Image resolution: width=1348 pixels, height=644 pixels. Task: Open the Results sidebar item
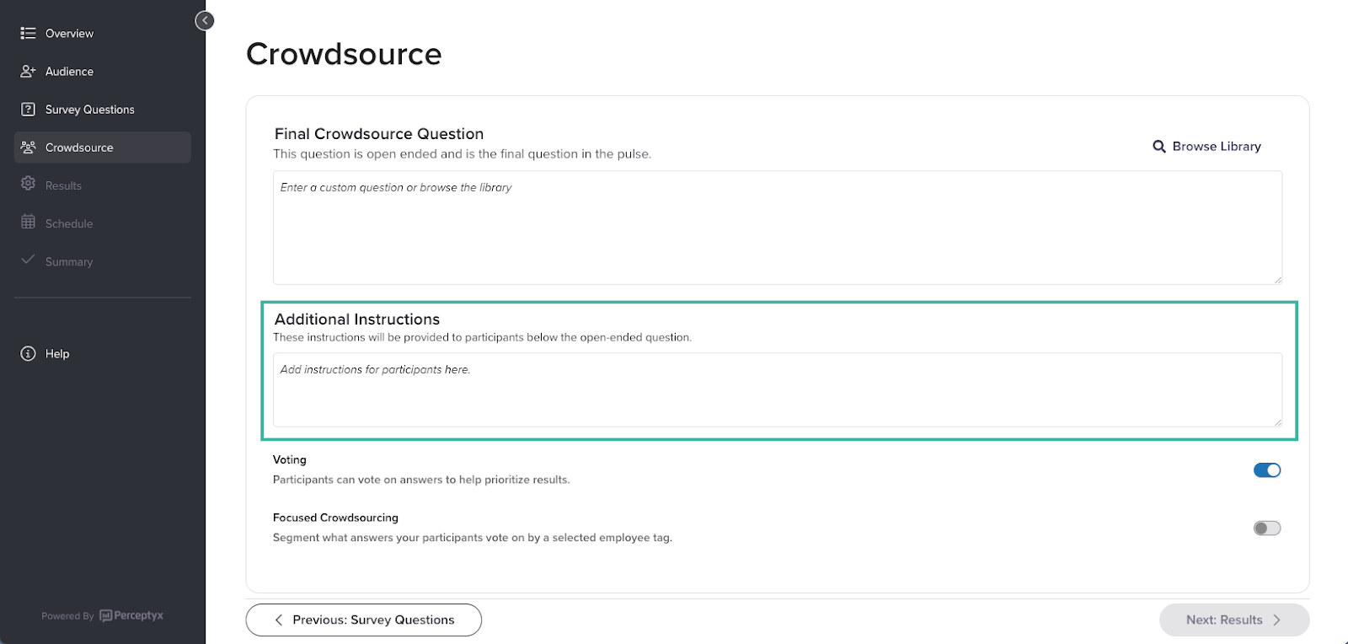[103, 185]
